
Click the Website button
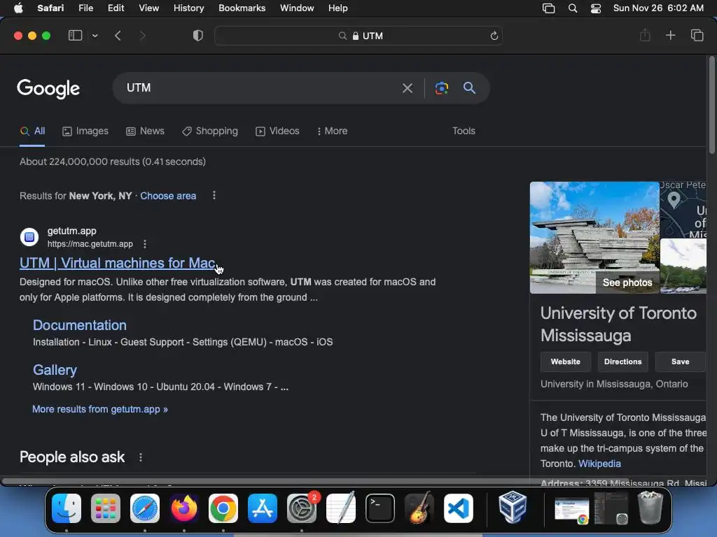[x=566, y=361]
